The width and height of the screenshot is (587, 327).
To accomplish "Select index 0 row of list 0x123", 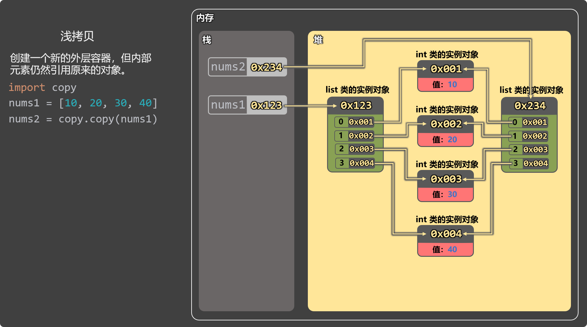I will [x=354, y=122].
